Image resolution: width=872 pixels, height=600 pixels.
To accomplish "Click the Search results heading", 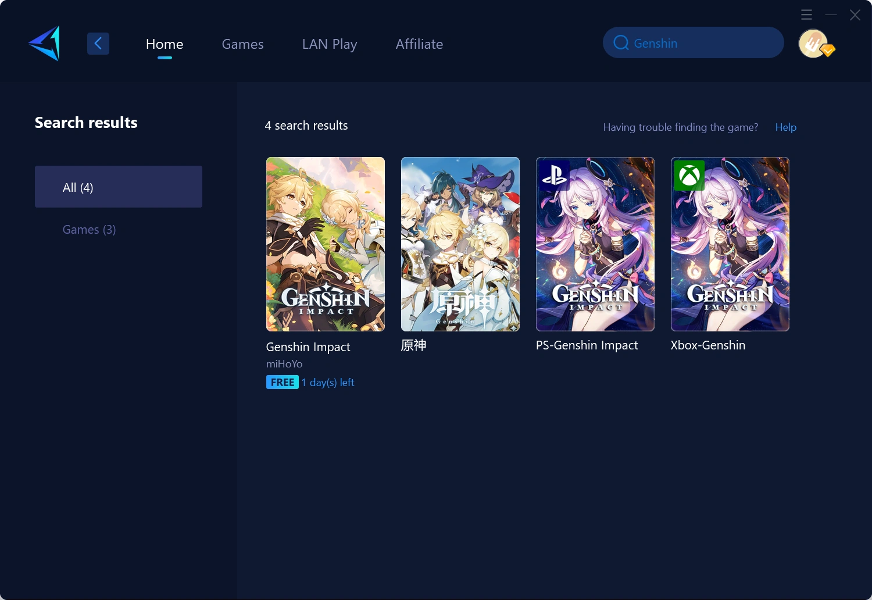I will 86,123.
